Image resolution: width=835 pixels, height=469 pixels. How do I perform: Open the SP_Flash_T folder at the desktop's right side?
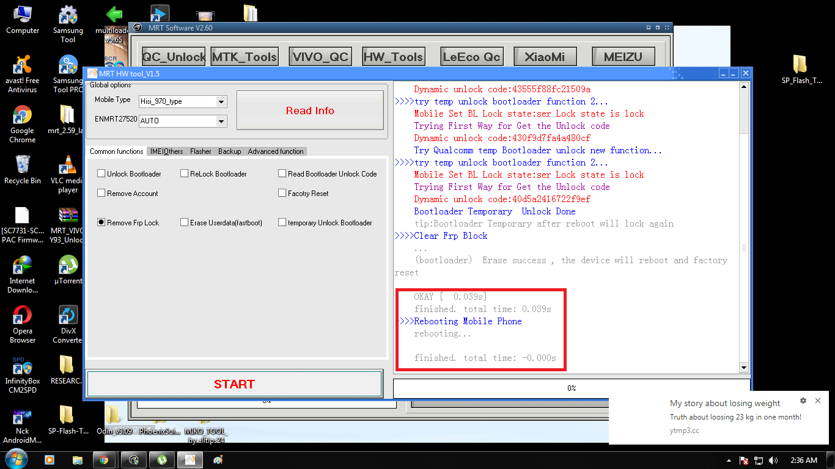coord(801,69)
